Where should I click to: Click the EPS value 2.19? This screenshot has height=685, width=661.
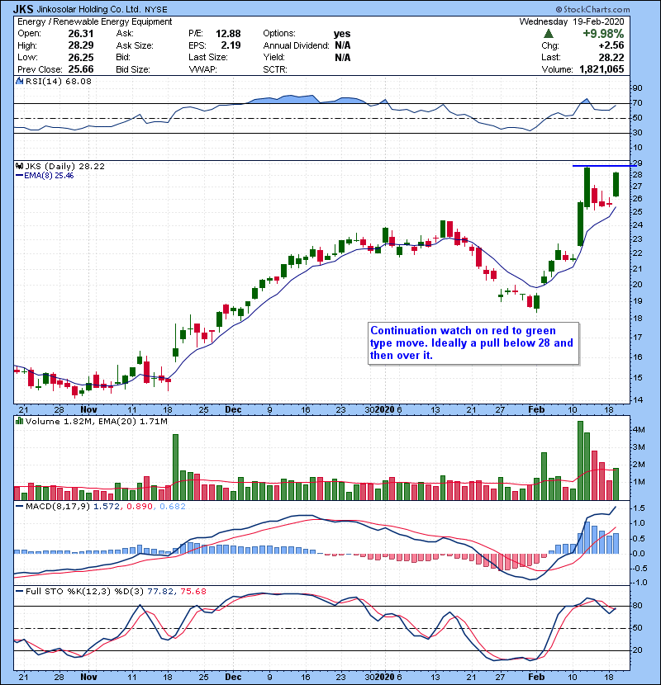[231, 45]
